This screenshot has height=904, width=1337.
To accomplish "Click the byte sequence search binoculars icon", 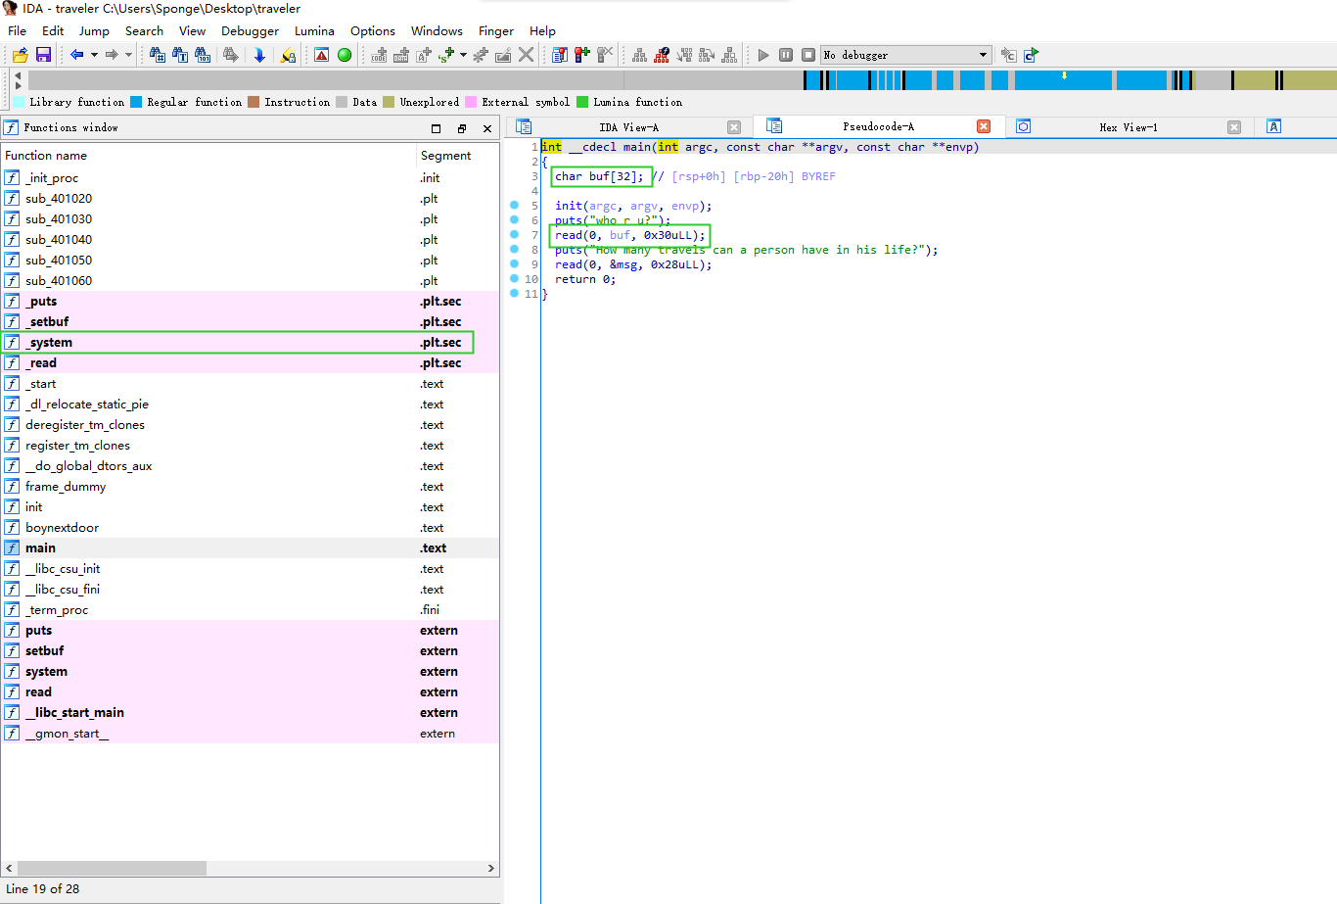I will 203,55.
